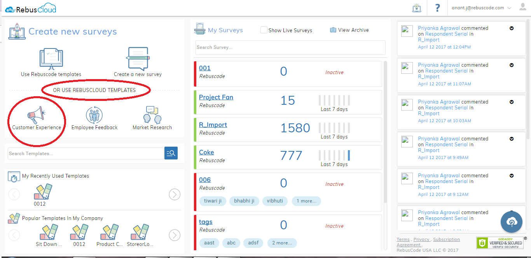This screenshot has height=258, width=531.
Task: Expand chevron on 12:04PM comment notification
Action: [x=512, y=28]
